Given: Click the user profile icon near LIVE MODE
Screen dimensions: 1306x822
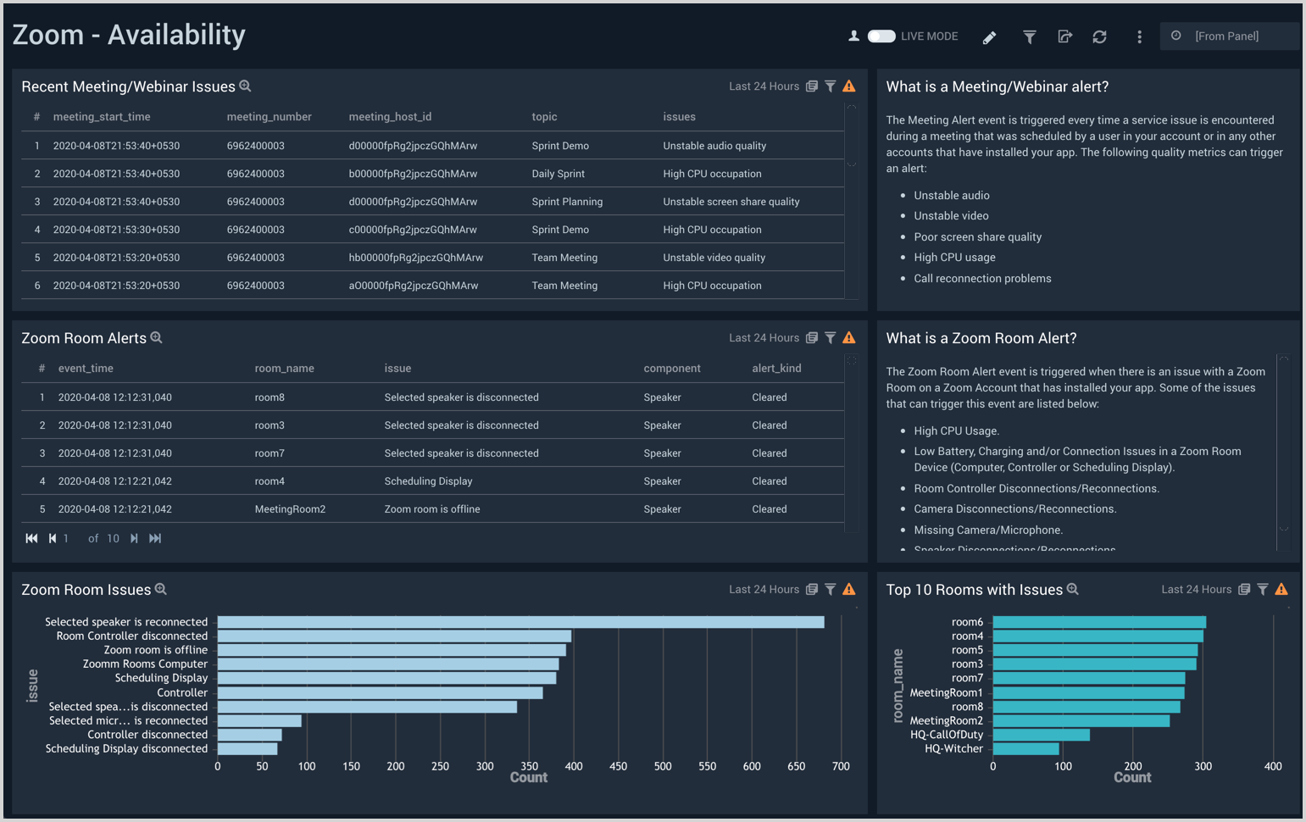Looking at the screenshot, I should [855, 36].
